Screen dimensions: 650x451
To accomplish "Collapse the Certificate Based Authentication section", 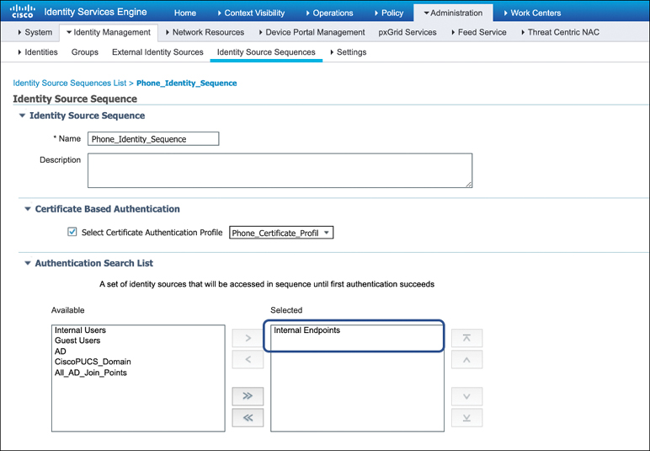I will click(x=27, y=209).
